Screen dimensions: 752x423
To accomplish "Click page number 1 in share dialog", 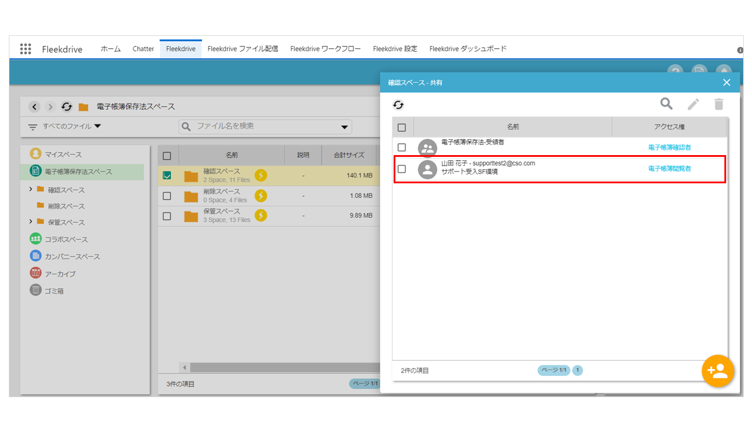I will (x=578, y=370).
